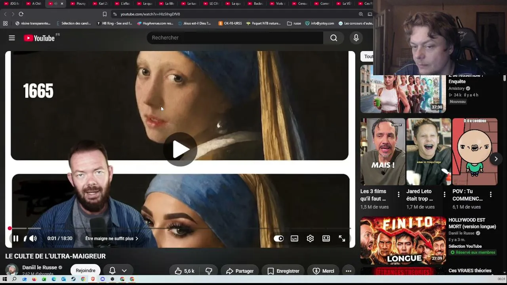Open the 'Paquet NTB nature...' bookmark
Viewport: 507px width, 285px height.
263,23
